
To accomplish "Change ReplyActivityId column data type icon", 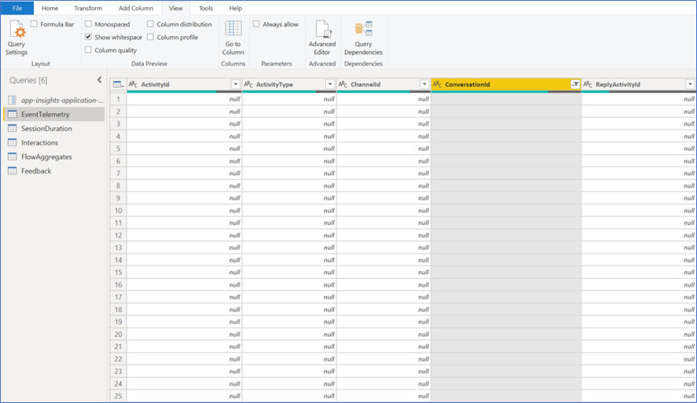I will coord(588,84).
